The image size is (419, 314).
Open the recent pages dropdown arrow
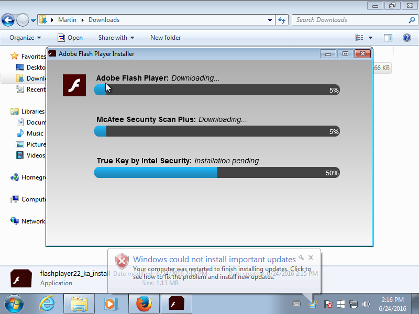33,20
